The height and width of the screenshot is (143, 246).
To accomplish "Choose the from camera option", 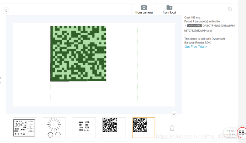I will tap(144, 9).
